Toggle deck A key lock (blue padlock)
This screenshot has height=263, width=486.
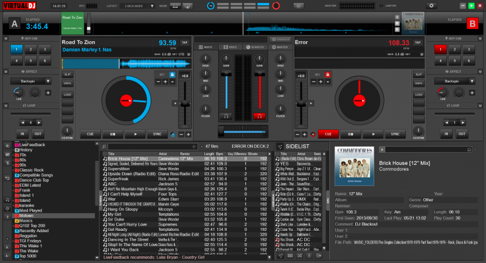pyautogui.click(x=173, y=75)
